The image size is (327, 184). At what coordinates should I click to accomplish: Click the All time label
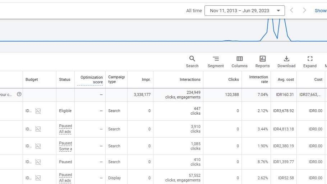[x=194, y=11]
